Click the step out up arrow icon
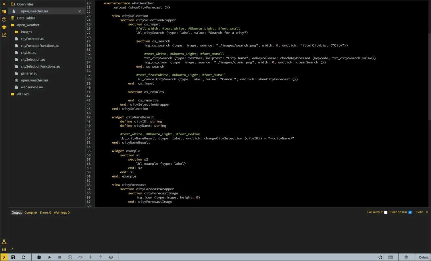The height and width of the screenshot is (261, 431). tap(101, 257)
